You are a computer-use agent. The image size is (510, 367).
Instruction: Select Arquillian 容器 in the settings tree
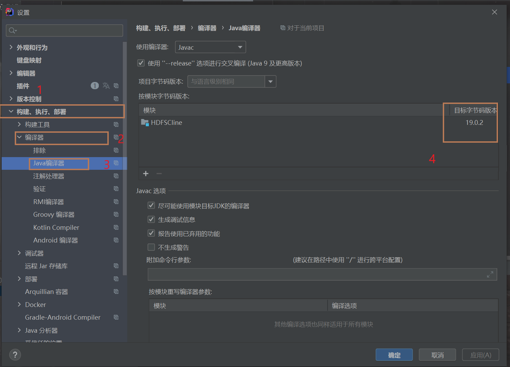tap(47, 292)
